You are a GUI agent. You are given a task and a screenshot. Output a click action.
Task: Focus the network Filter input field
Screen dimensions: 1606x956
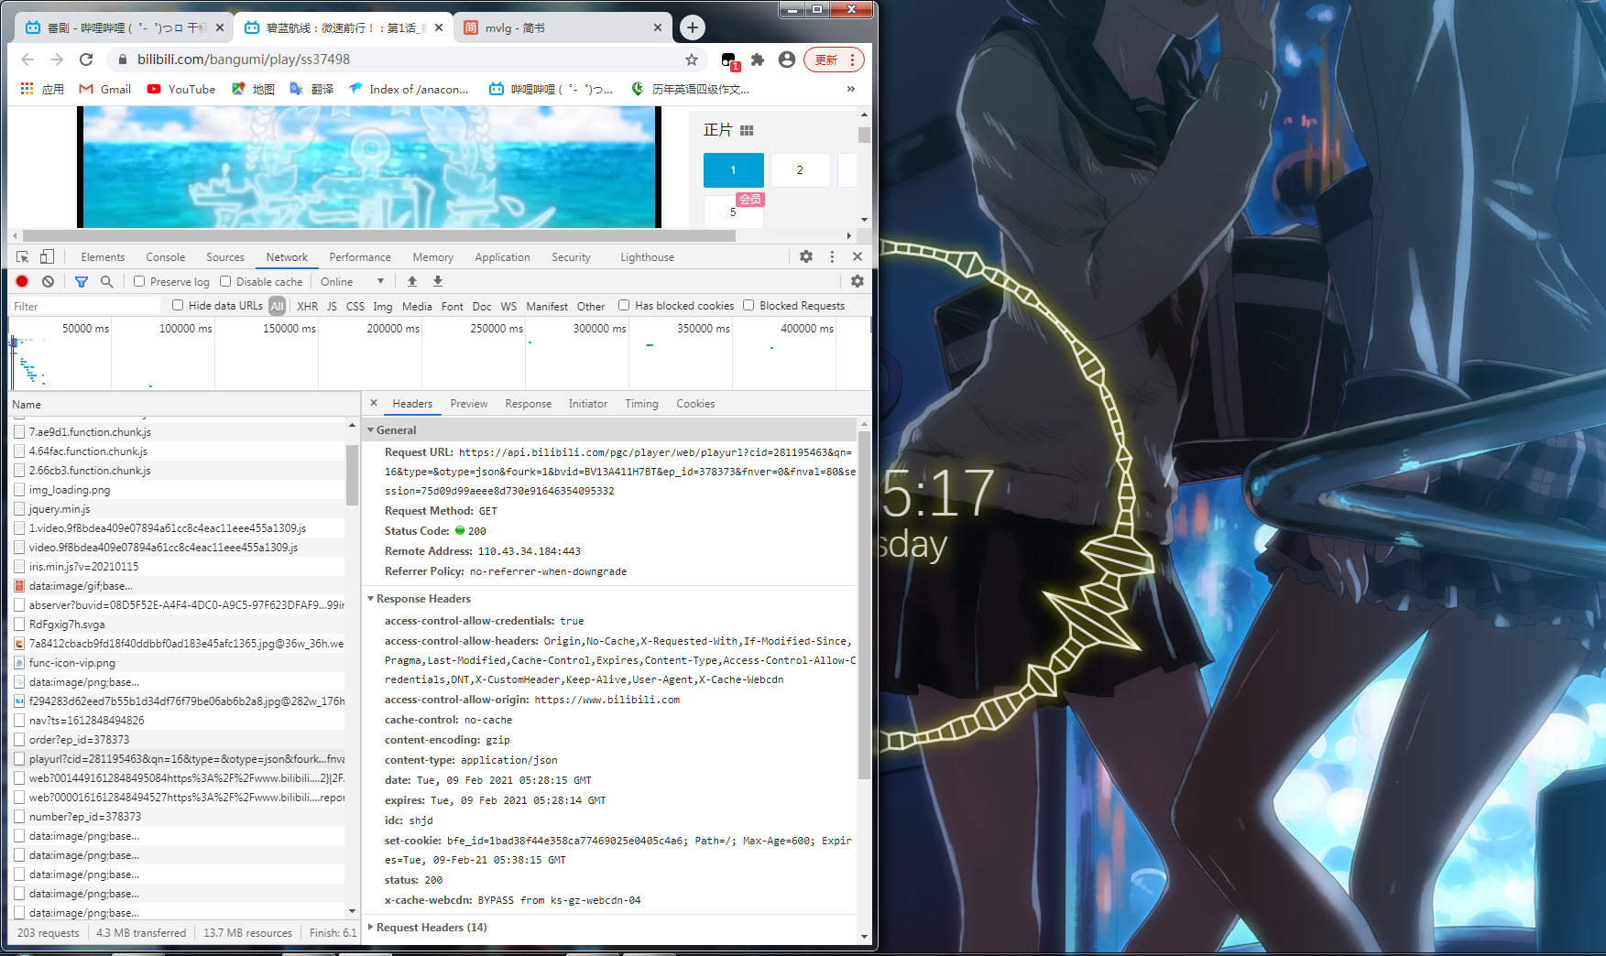87,307
